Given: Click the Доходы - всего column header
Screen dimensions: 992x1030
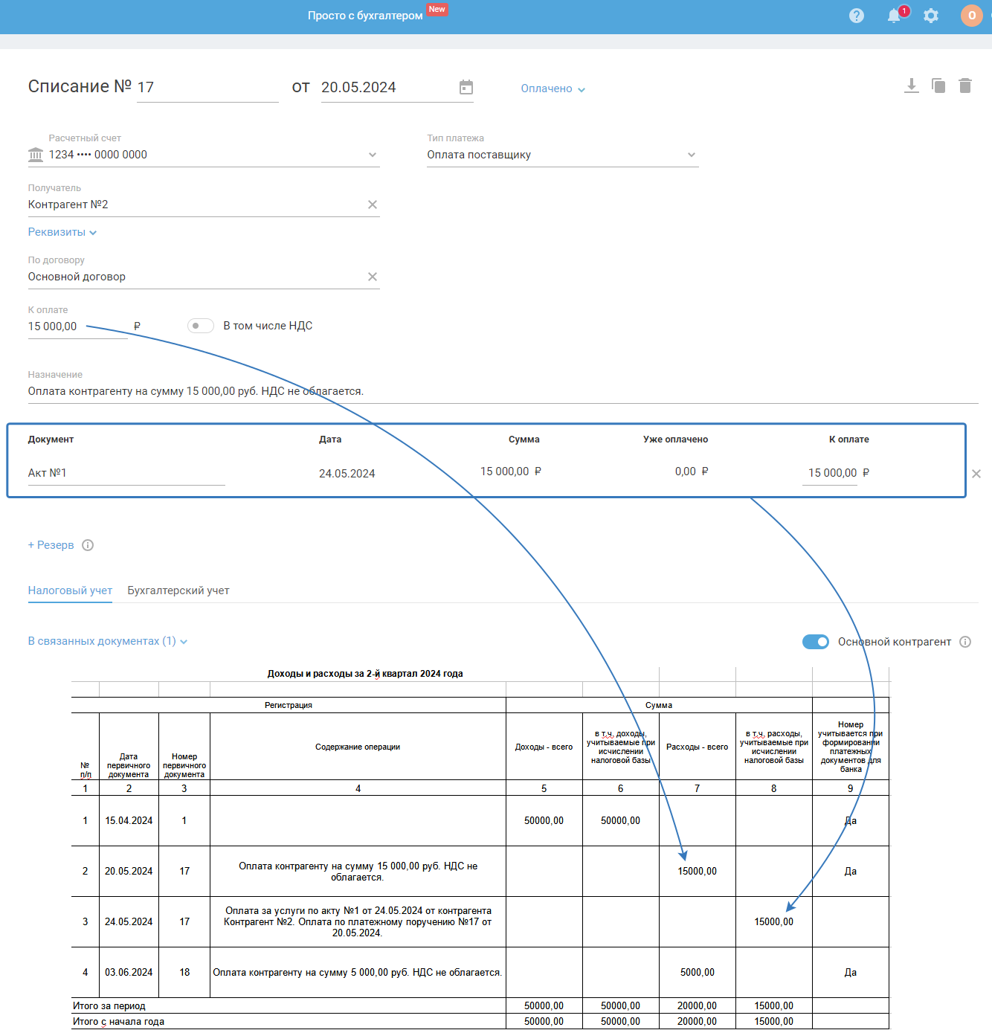Looking at the screenshot, I should click(x=544, y=747).
